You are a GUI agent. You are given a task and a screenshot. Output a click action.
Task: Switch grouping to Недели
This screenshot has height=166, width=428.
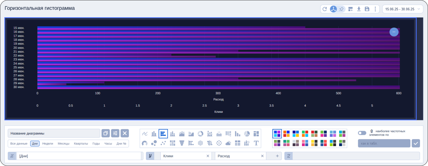48,144
